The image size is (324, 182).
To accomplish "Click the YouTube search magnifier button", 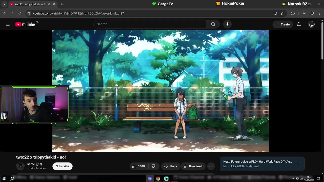I will point(213,24).
